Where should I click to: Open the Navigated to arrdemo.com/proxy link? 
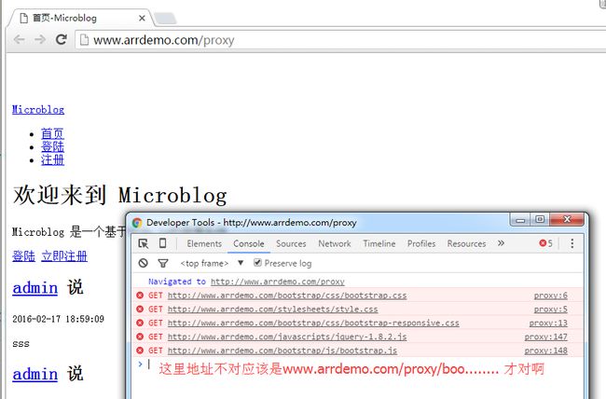point(278,282)
